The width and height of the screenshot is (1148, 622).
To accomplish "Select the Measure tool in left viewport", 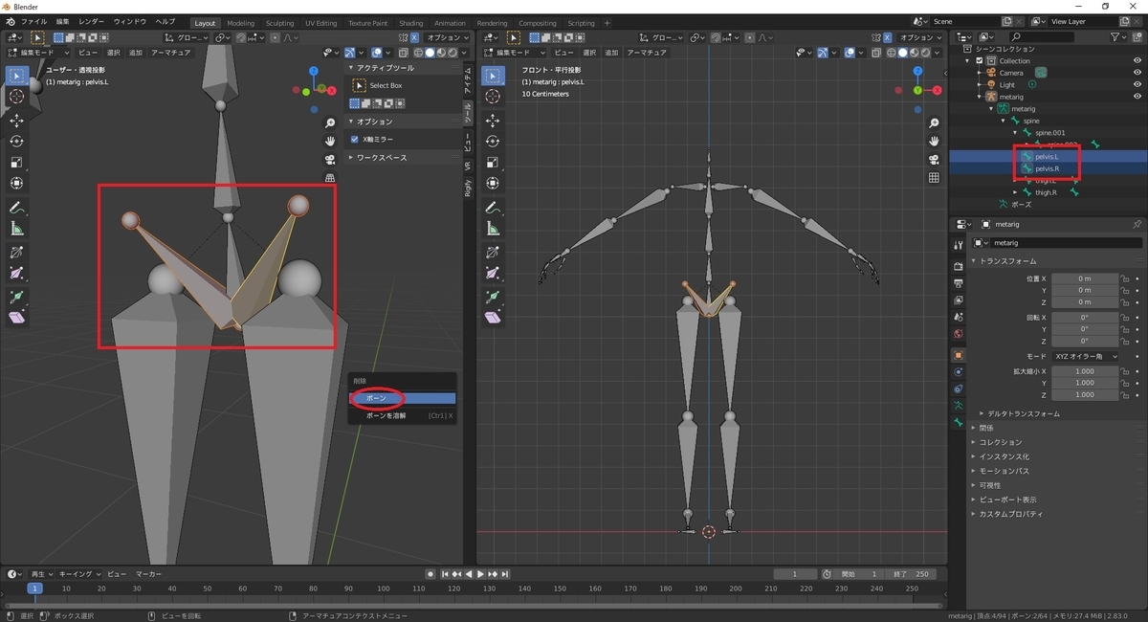I will pyautogui.click(x=17, y=229).
